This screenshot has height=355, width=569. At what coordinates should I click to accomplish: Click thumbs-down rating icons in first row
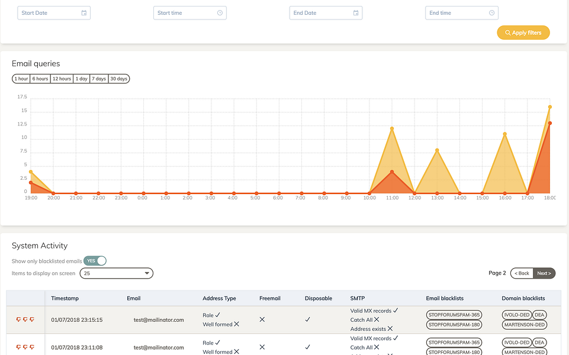click(25, 319)
